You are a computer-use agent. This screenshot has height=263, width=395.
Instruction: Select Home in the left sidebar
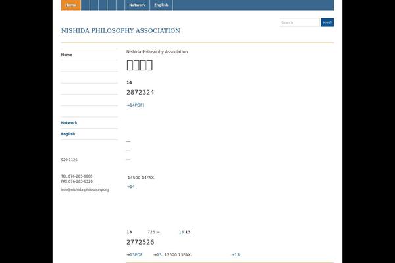pyautogui.click(x=66, y=55)
